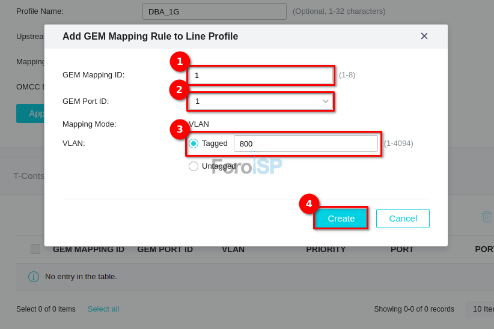
Task: Click the red step 1 badge
Action: pyautogui.click(x=180, y=61)
